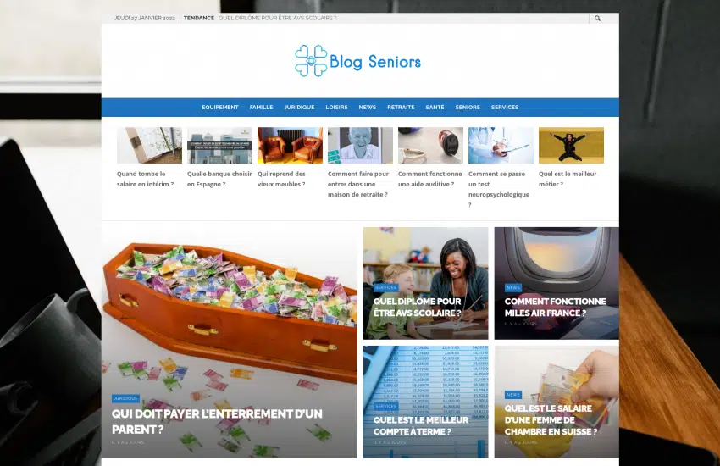Screen dimensions: 720x466
Task: Open 'Comment se passe un test neuropsychologique' link
Action: click(x=499, y=189)
